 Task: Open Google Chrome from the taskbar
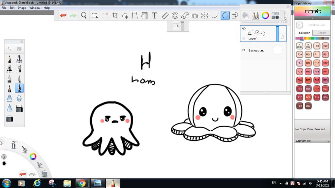[x=82, y=183]
